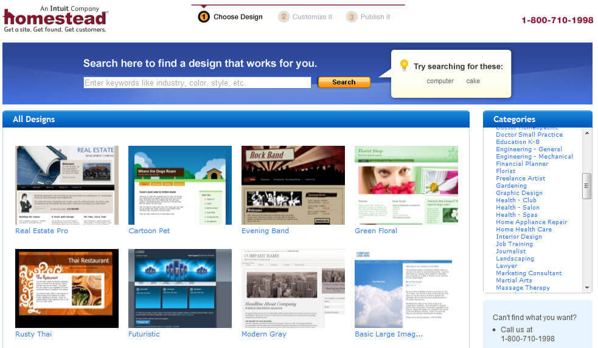Click the orange Search button

(x=344, y=82)
